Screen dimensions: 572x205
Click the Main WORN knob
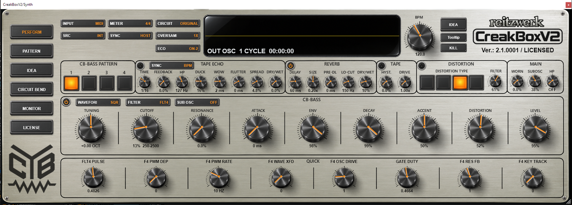517,81
